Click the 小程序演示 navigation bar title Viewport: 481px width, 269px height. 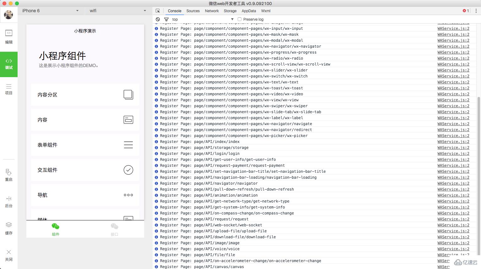(85, 31)
